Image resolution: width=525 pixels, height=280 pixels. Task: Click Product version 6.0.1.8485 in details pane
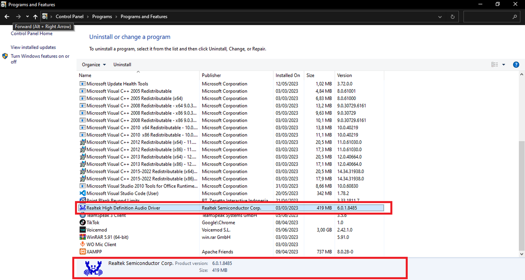[222, 263]
